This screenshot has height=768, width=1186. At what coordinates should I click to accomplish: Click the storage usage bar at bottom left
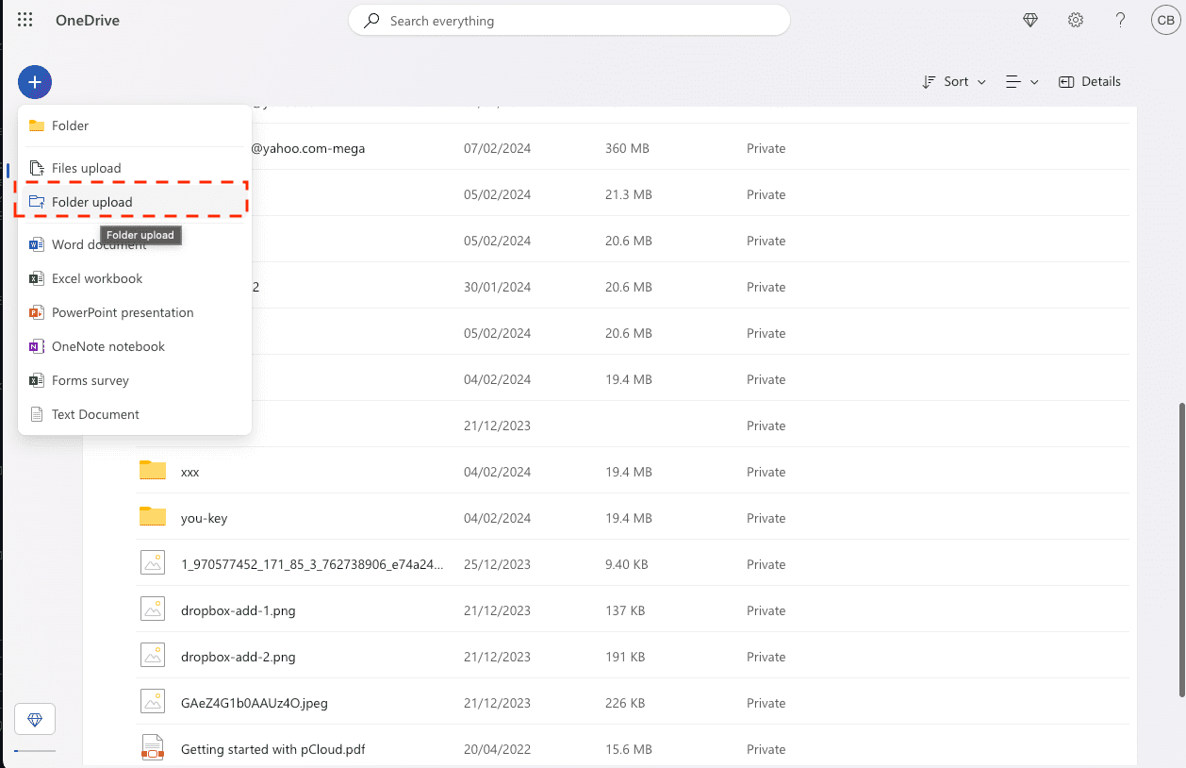pos(35,751)
